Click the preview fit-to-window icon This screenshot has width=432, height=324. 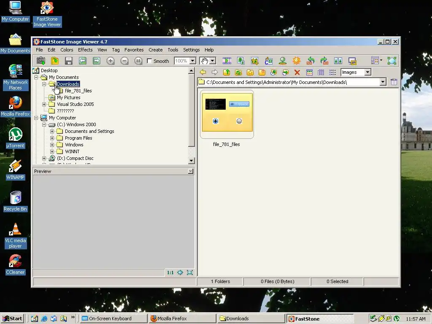180,273
